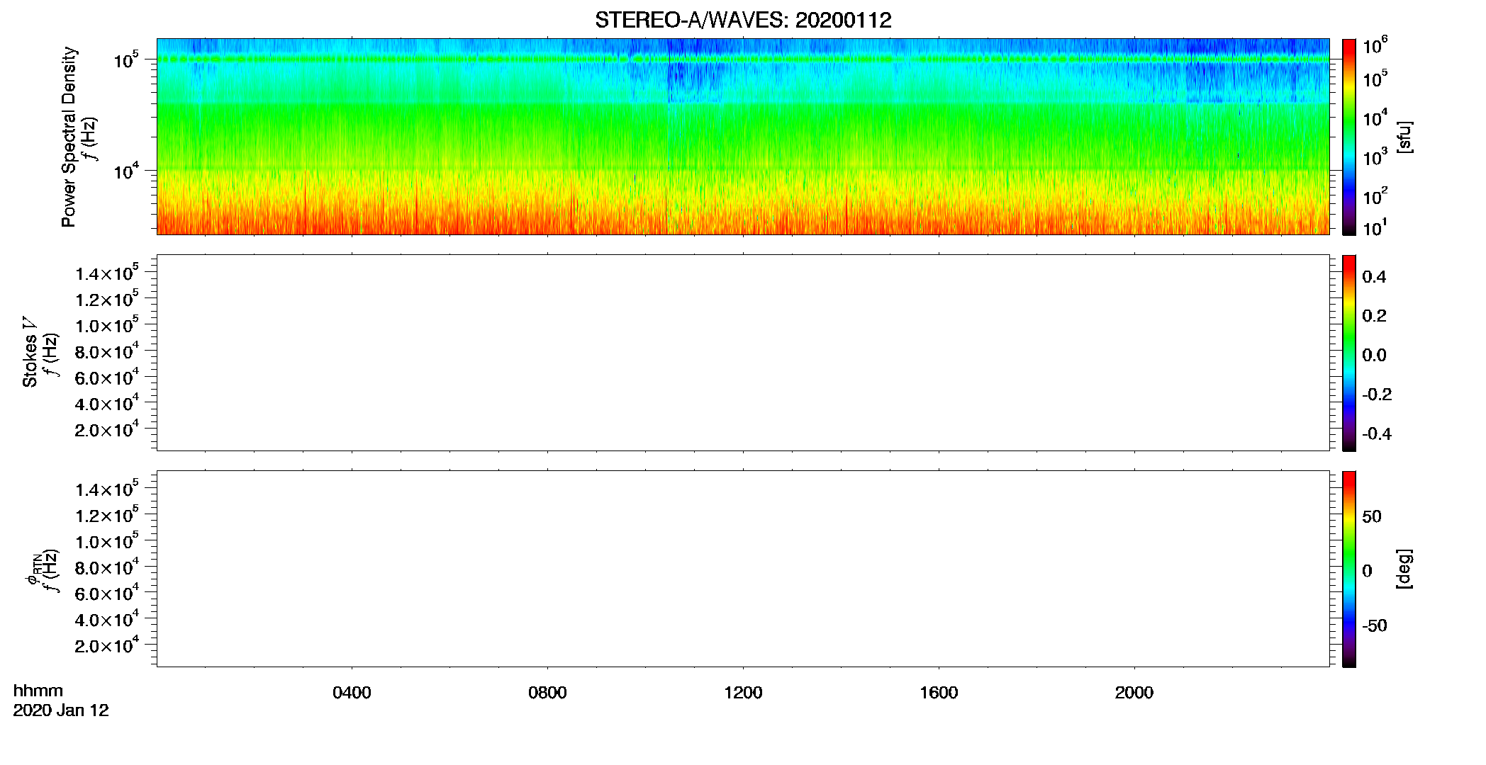Click the empty Stokes V plot panel

tap(743, 353)
